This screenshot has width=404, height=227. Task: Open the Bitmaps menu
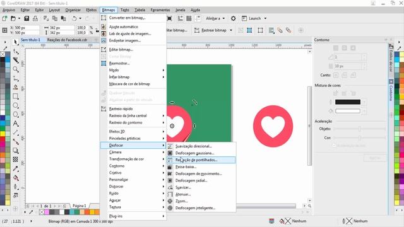pos(109,10)
